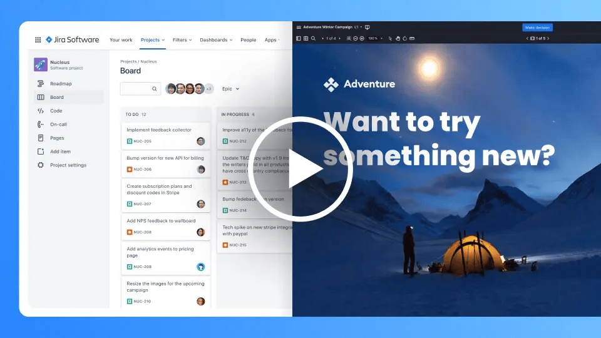Go to On-call in sidebar
Viewport: 601px width, 338px height.
pos(58,125)
